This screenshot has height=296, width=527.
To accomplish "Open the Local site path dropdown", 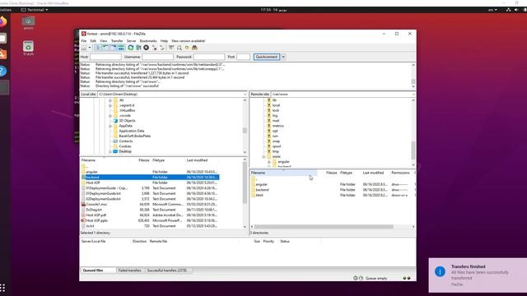I will (245, 95).
